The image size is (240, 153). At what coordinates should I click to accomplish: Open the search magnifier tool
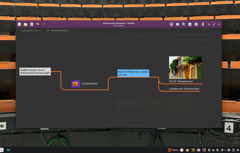tap(184, 24)
